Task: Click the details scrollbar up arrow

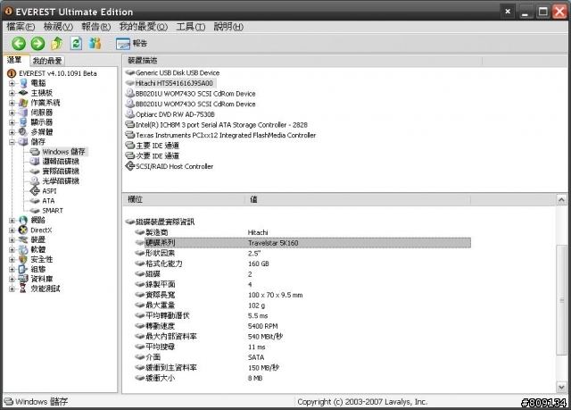Action: tap(561, 200)
